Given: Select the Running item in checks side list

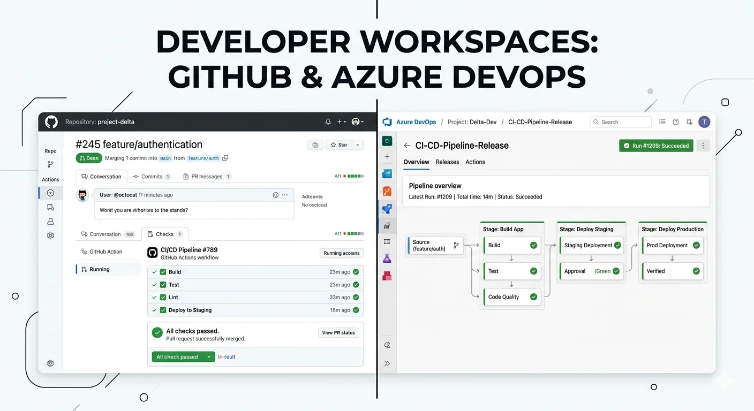Looking at the screenshot, I should (x=108, y=269).
